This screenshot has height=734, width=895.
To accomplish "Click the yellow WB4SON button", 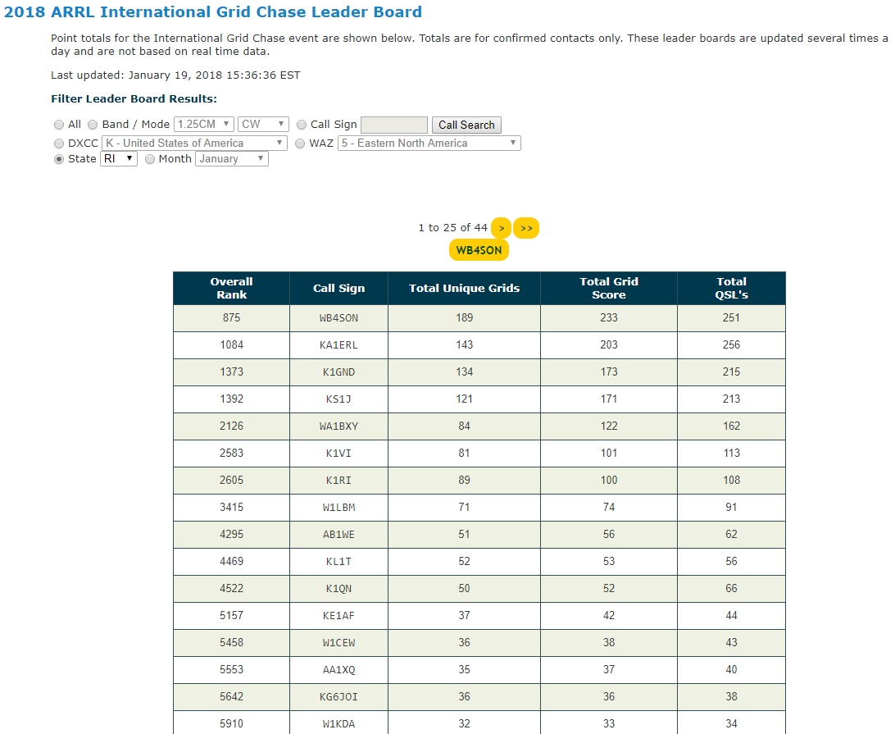I will click(x=479, y=250).
